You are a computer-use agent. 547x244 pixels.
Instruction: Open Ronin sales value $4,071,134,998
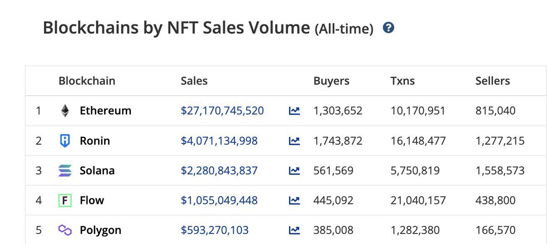(x=219, y=141)
